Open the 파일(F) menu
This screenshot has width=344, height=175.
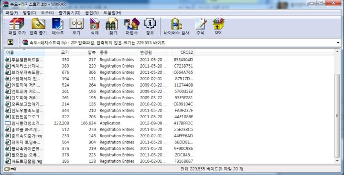tap(11, 13)
